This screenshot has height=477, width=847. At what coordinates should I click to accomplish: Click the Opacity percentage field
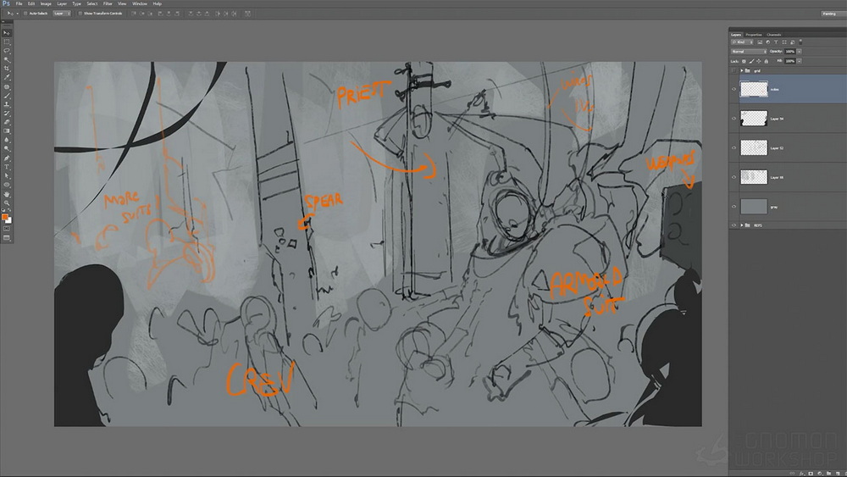pos(789,52)
